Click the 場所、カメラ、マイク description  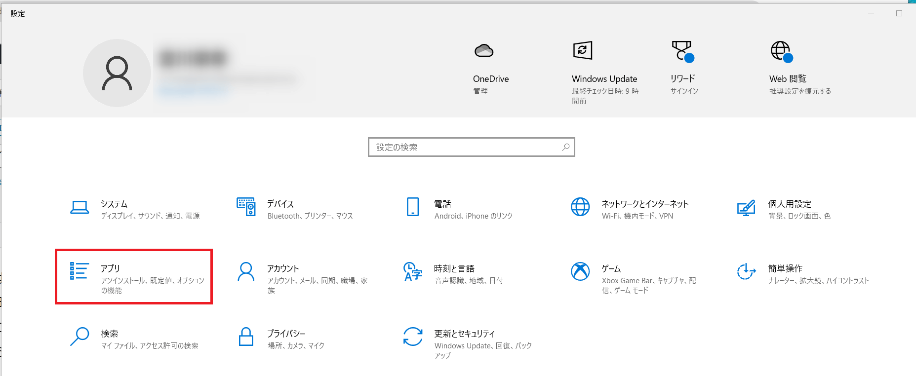(296, 345)
